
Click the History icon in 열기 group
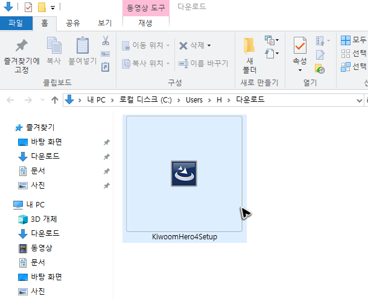pyautogui.click(x=320, y=69)
